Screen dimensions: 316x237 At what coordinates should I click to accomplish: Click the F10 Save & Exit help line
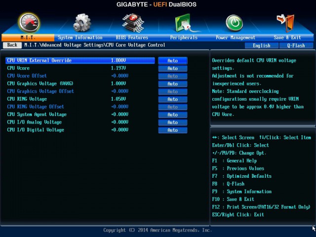click(x=233, y=199)
